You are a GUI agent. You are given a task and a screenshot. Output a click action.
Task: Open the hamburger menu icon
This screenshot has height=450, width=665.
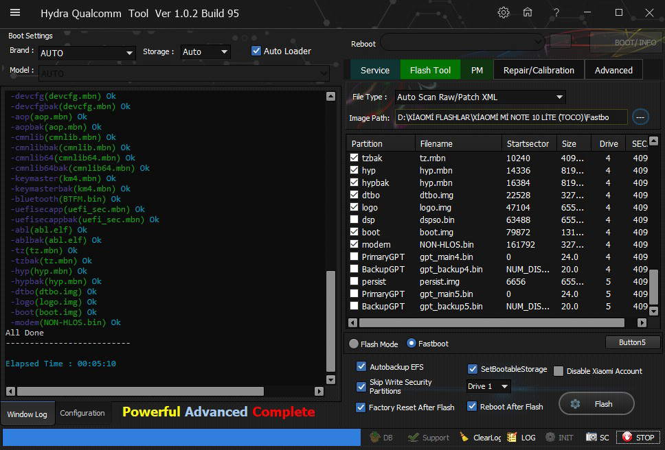pos(15,12)
